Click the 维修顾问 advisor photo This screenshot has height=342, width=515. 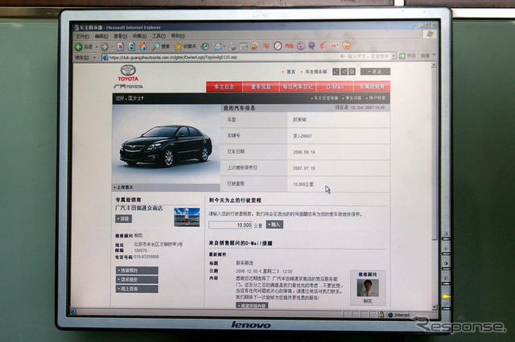(368, 288)
